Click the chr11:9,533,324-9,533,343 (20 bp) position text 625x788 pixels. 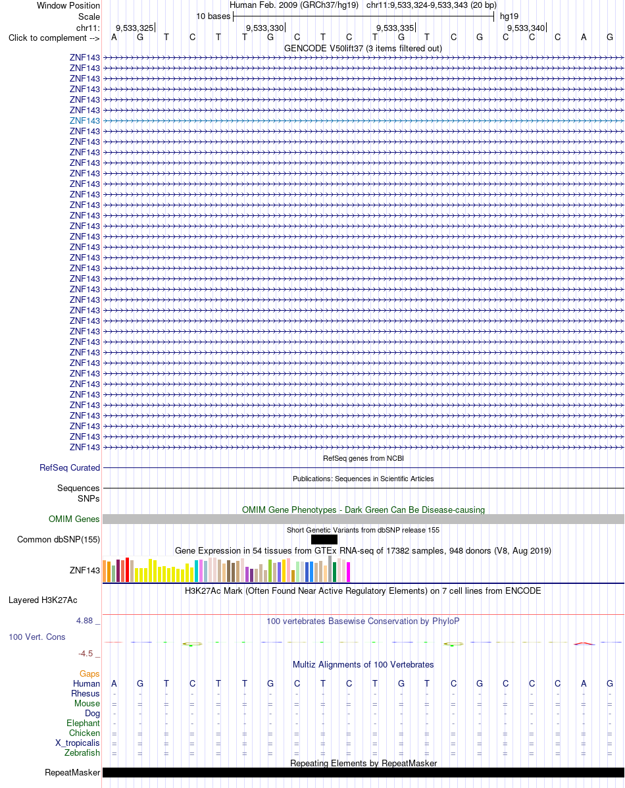431,5
